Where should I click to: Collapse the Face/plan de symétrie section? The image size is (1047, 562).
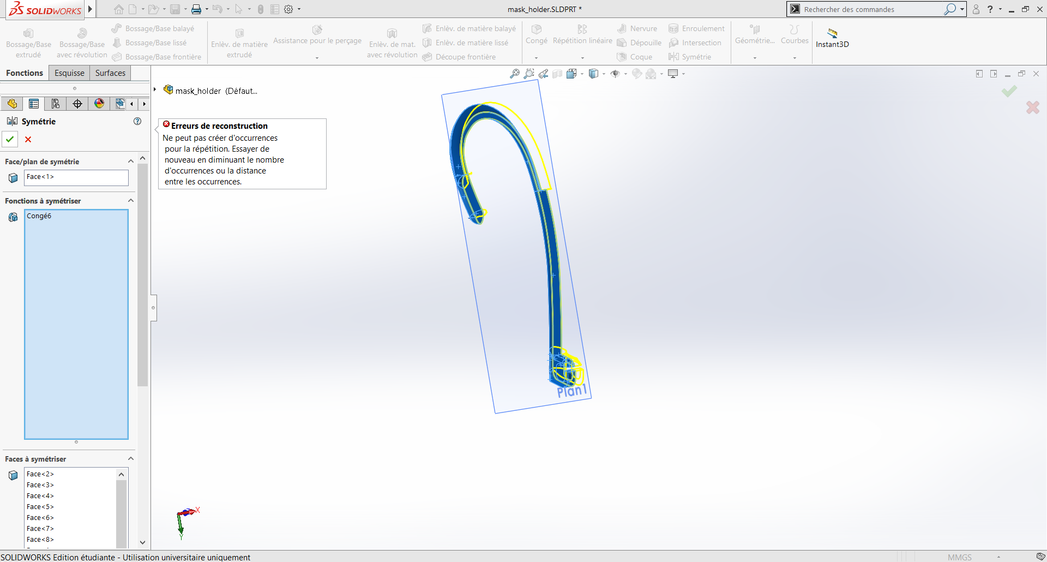[x=131, y=162]
